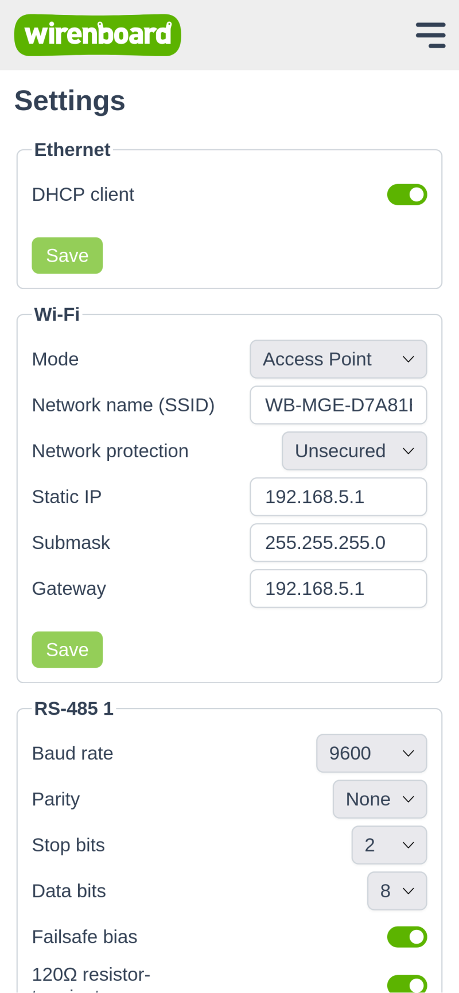
Task: Focus the Submask input field
Action: tap(338, 543)
